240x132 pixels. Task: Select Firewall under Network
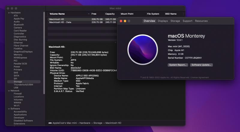click(x=18, y=94)
